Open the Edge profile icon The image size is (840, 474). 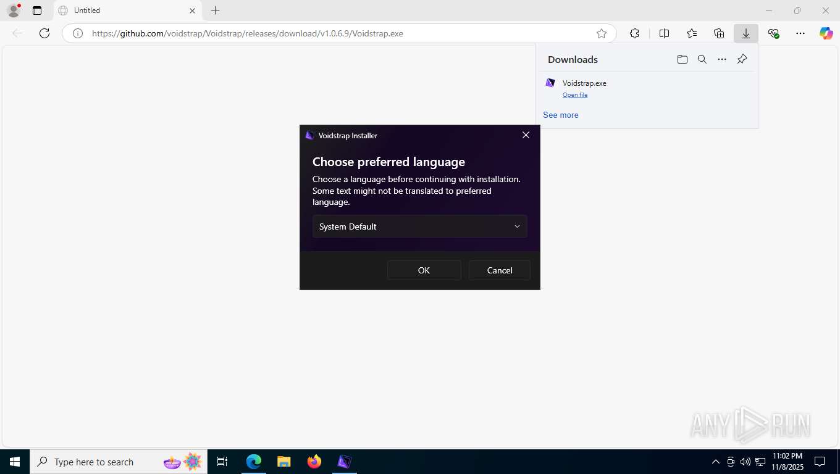point(14,10)
